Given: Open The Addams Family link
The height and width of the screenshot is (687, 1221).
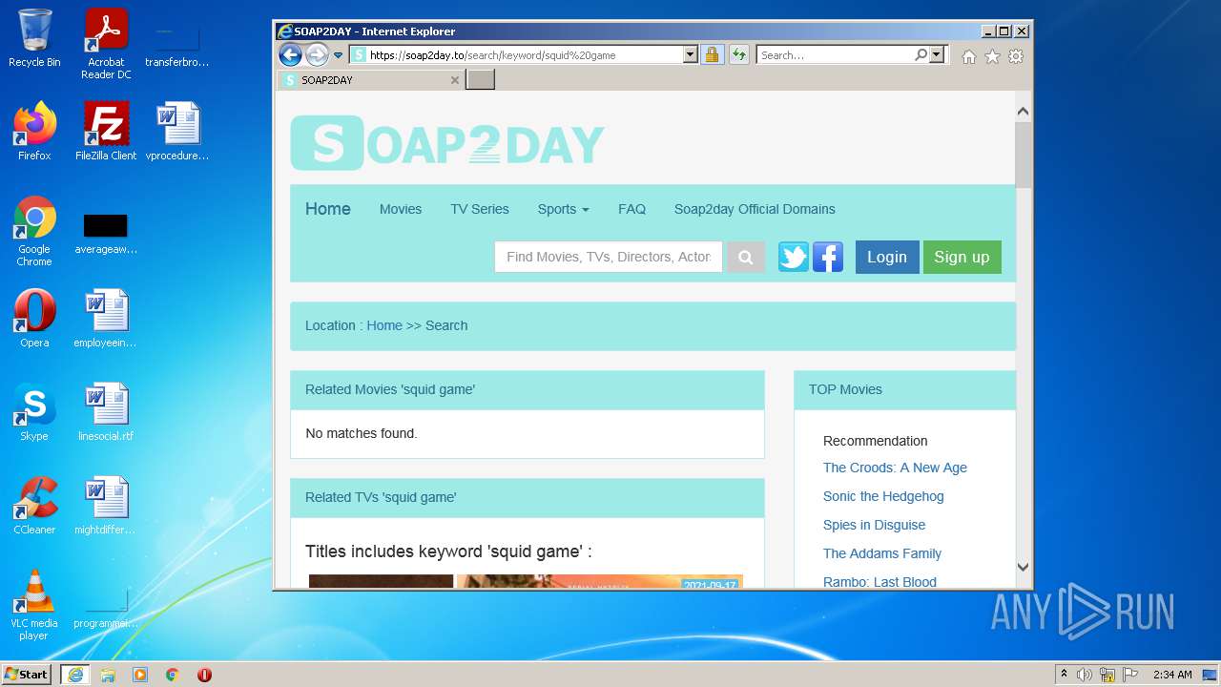Looking at the screenshot, I should tap(882, 553).
